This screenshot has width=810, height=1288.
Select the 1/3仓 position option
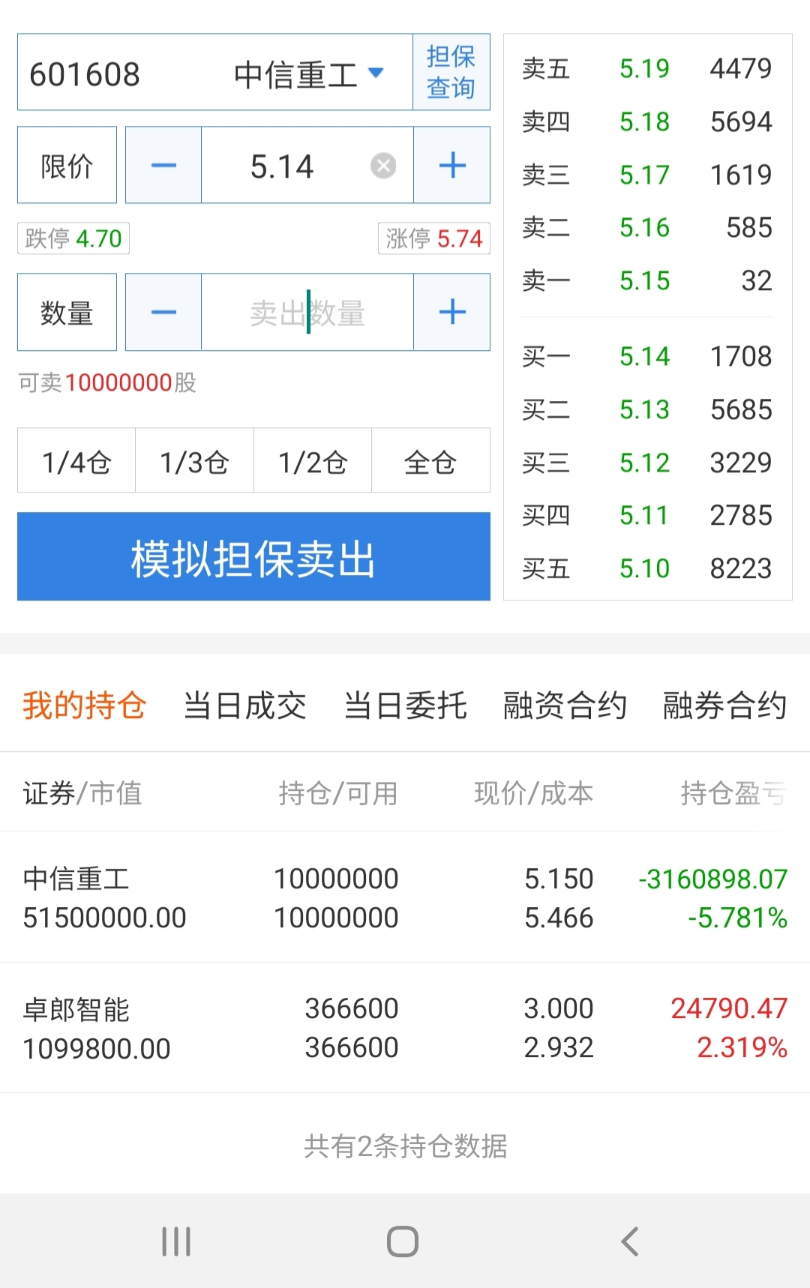click(x=194, y=460)
